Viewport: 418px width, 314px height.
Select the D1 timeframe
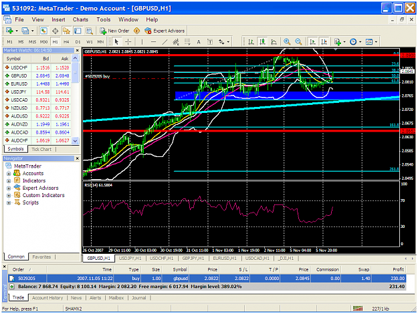coord(78,42)
